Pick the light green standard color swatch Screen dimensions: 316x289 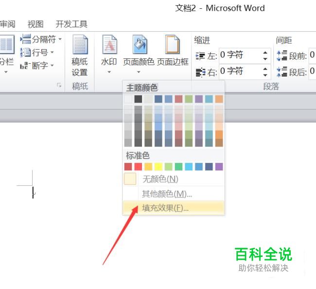pyautogui.click(x=169, y=167)
